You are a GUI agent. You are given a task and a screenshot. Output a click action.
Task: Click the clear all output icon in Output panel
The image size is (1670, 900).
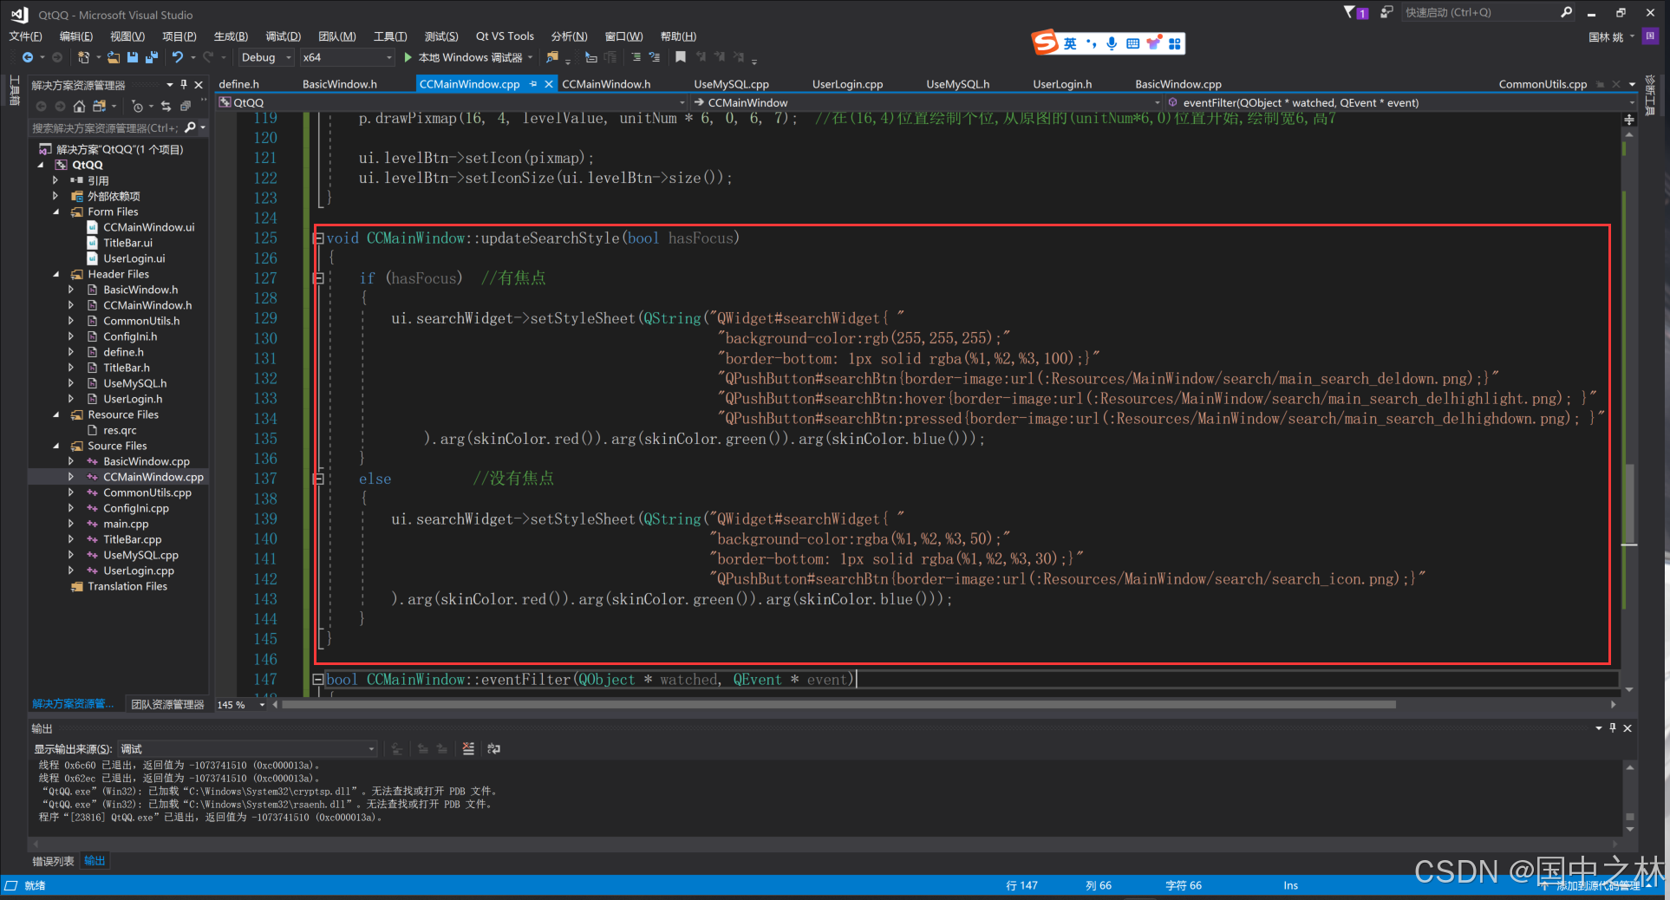point(468,748)
